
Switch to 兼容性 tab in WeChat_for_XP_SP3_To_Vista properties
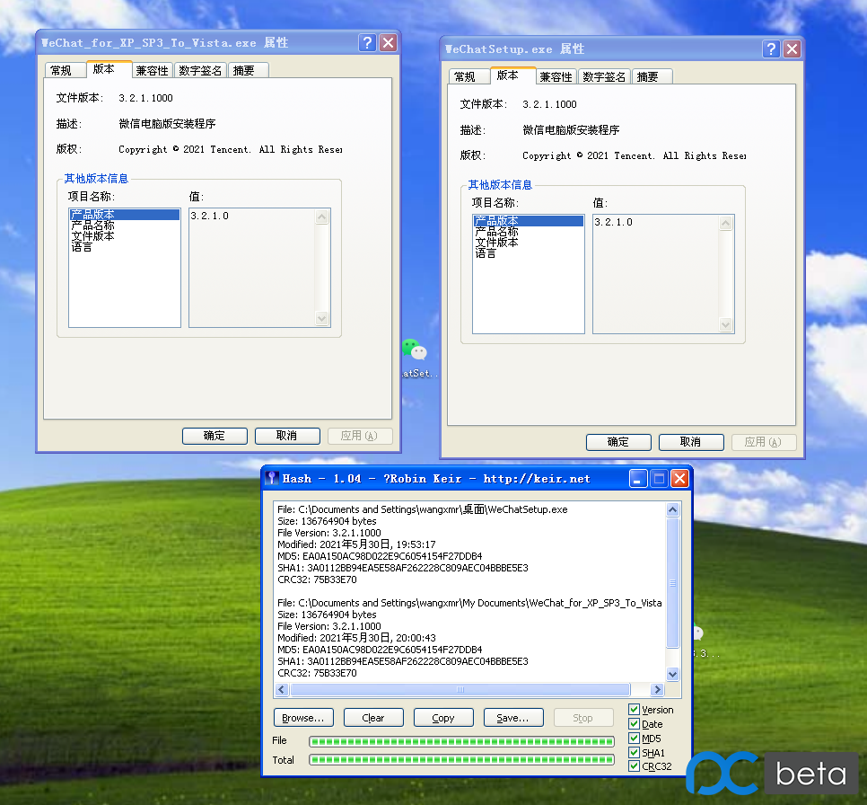coord(152,71)
